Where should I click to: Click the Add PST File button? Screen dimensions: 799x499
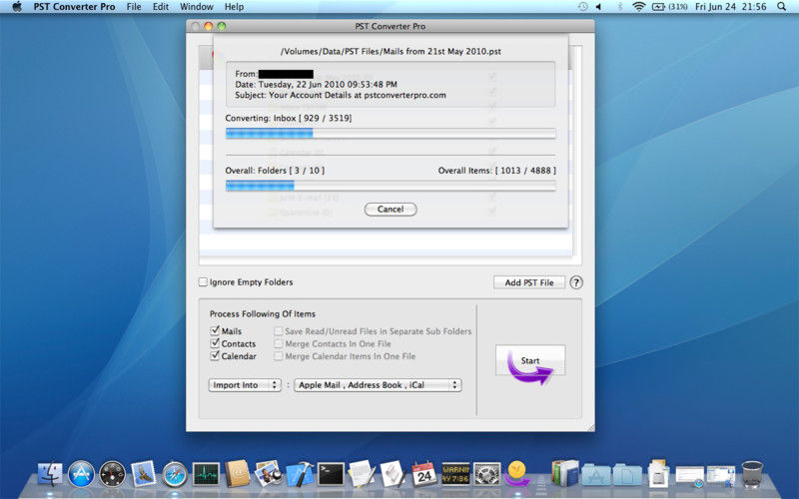pos(529,282)
